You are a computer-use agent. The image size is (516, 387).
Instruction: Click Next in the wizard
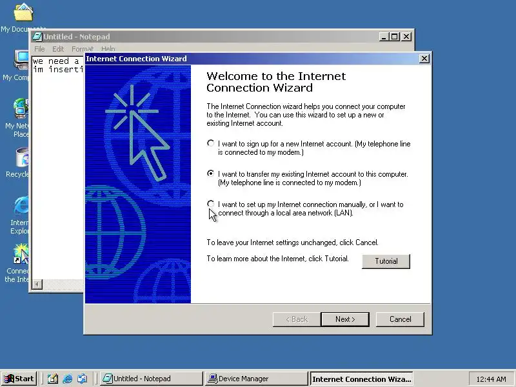click(345, 319)
